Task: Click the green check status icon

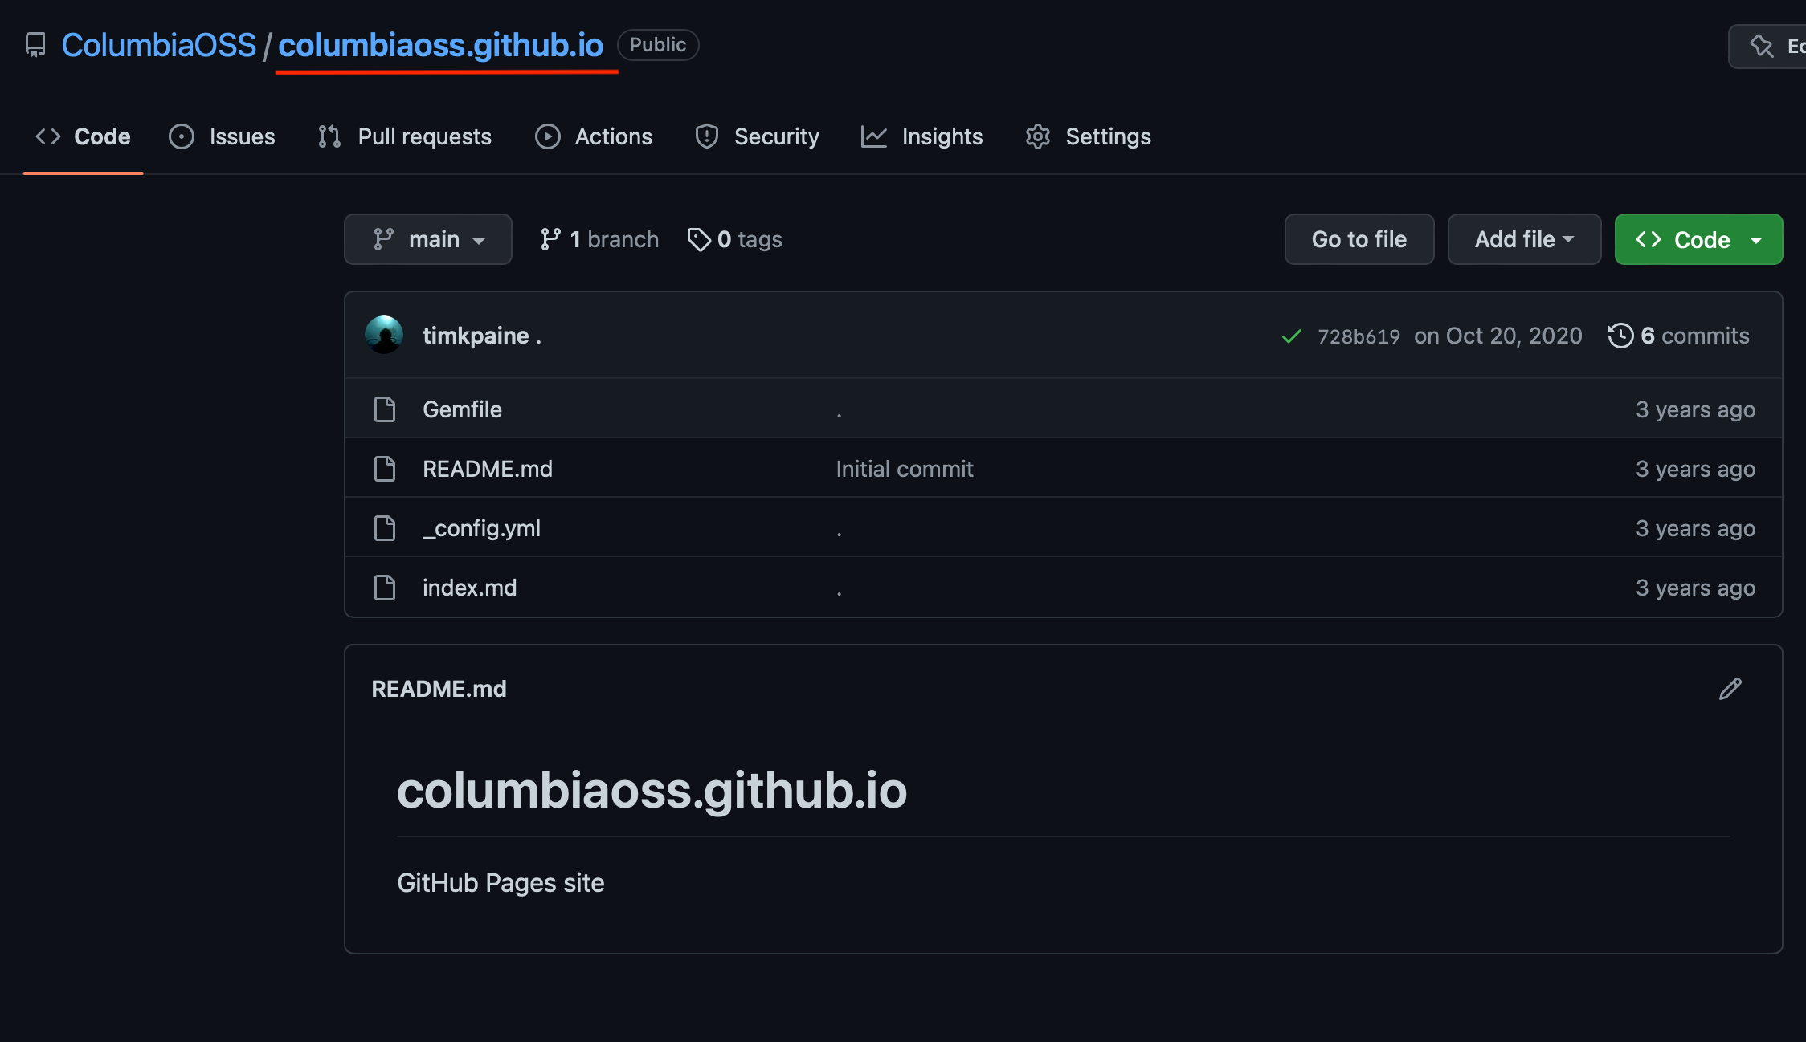Action: tap(1291, 336)
